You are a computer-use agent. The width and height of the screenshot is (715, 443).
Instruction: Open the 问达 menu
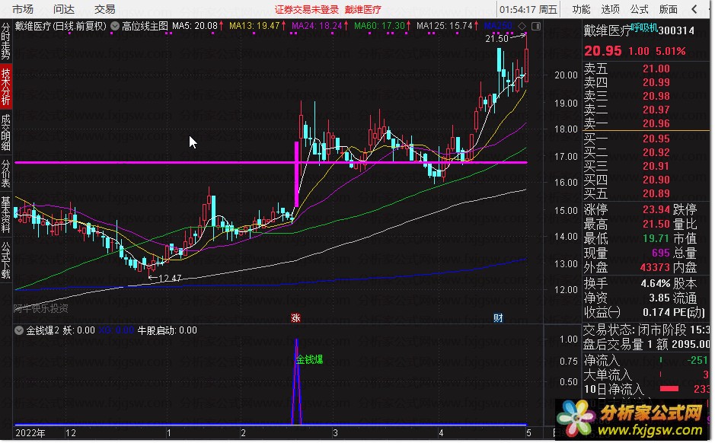64,9
